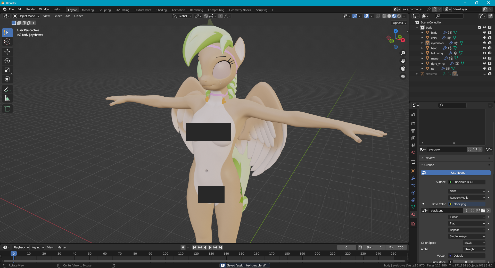The image size is (495, 268).
Task: Switch to wireframe viewport shading
Action: click(x=384, y=16)
